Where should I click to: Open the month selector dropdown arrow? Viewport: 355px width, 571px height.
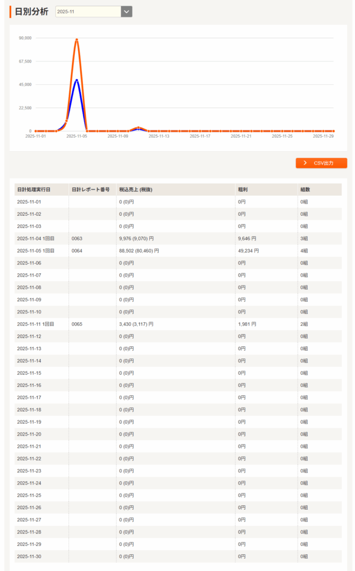[127, 12]
